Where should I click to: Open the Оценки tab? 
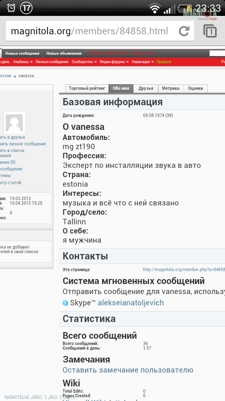coord(195,89)
